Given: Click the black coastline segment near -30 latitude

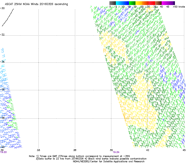Looking at the screenshot, I should tap(8, 17).
